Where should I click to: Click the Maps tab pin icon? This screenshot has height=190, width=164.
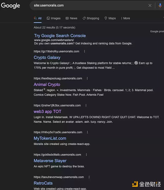point(106,18)
